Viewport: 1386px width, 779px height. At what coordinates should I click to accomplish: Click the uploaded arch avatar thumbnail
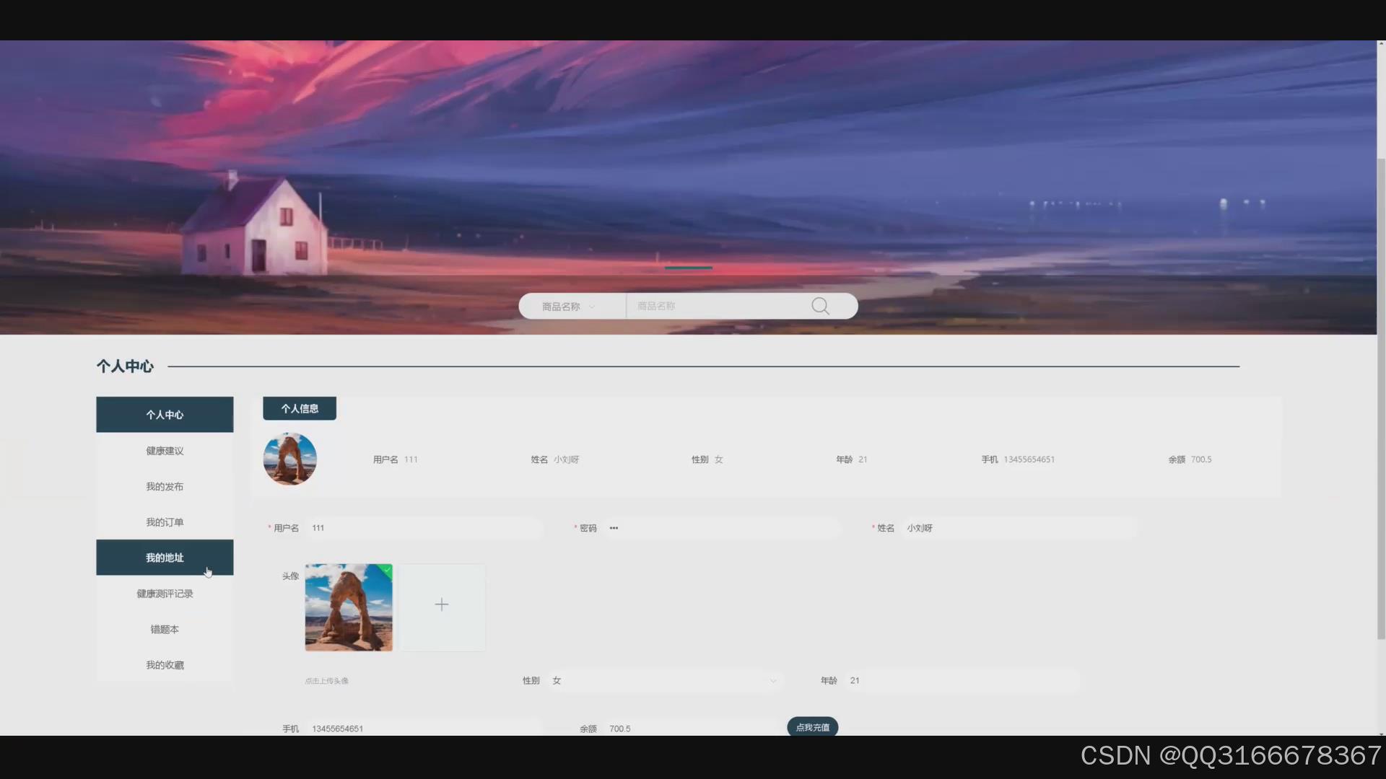point(348,608)
